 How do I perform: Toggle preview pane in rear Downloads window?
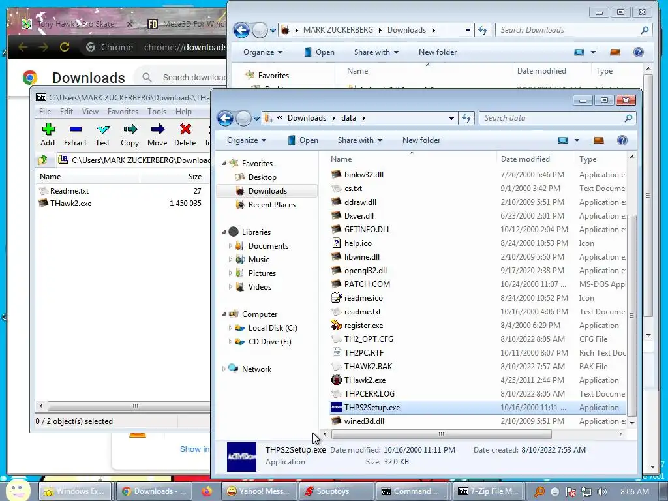[615, 52]
